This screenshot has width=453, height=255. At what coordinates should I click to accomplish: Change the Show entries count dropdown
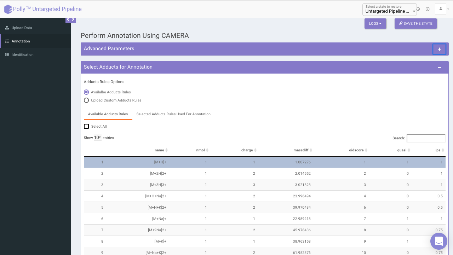point(97,138)
